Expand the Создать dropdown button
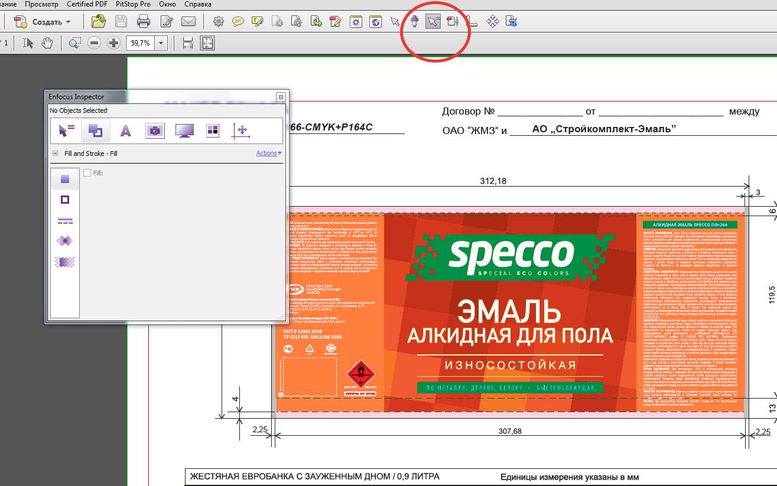The image size is (777, 486). pyautogui.click(x=69, y=22)
